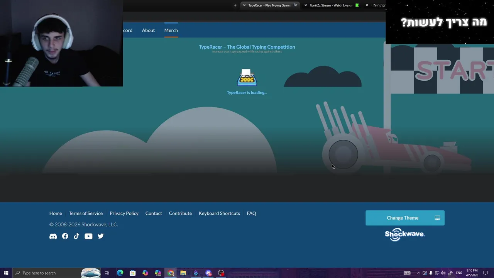Open Privacy Policy link

[124, 213]
